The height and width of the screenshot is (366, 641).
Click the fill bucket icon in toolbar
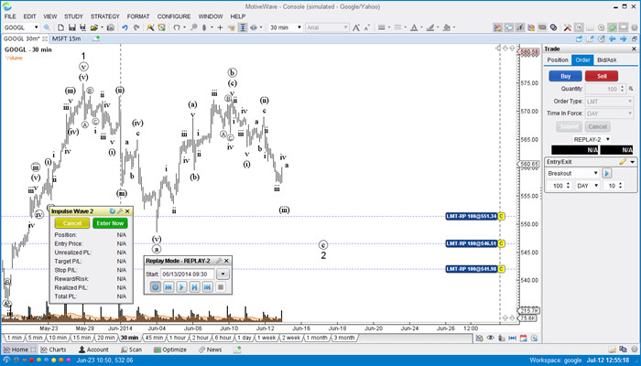[447, 27]
